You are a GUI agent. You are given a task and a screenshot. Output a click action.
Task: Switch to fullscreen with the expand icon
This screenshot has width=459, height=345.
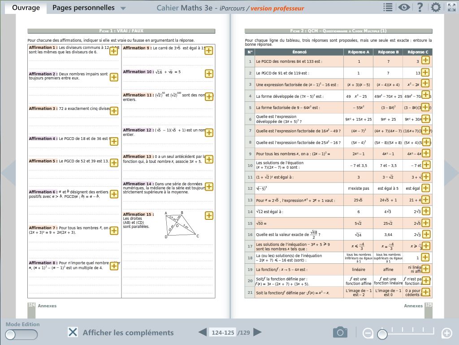452,7
